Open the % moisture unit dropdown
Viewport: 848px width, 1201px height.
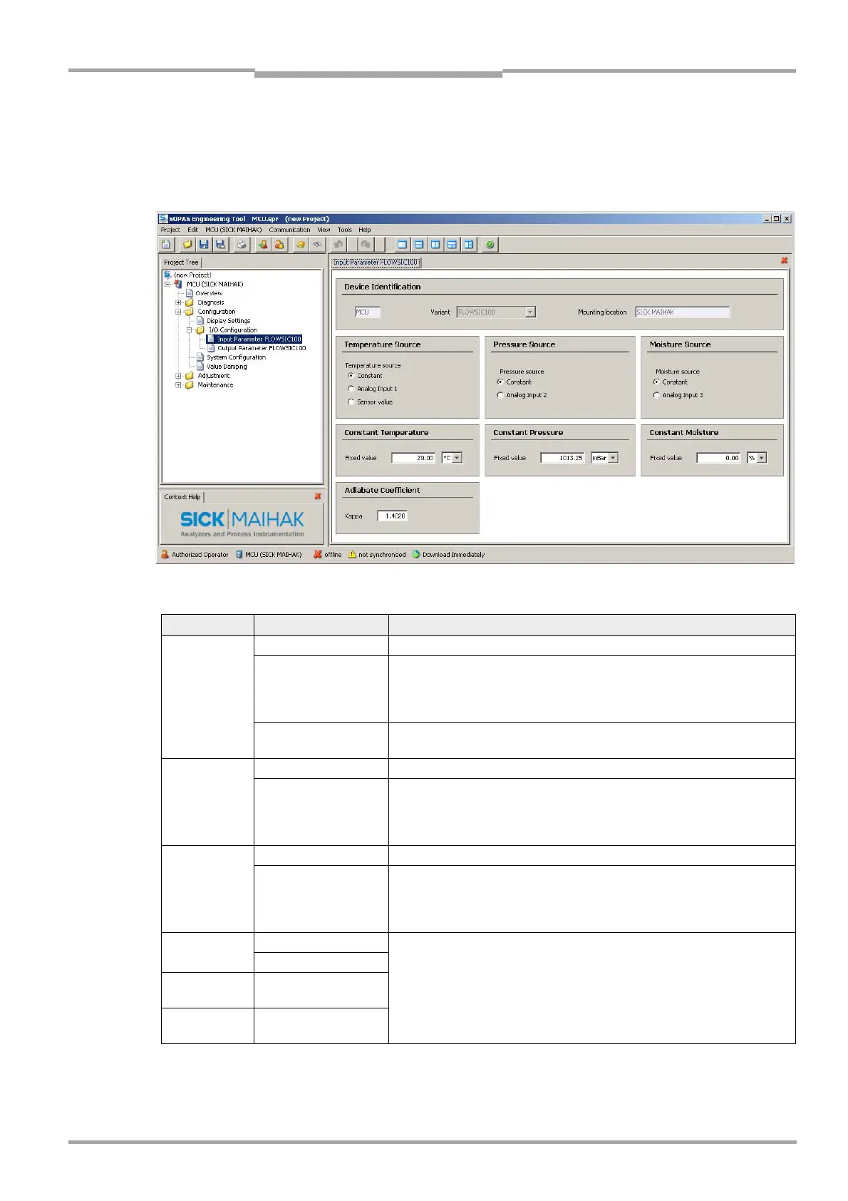point(762,458)
